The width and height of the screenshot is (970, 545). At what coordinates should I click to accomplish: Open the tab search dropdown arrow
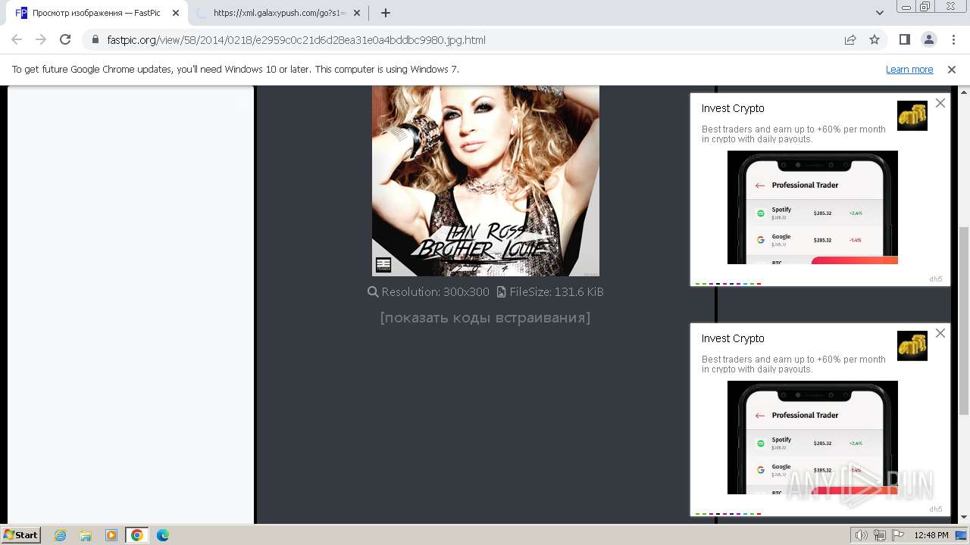(880, 13)
